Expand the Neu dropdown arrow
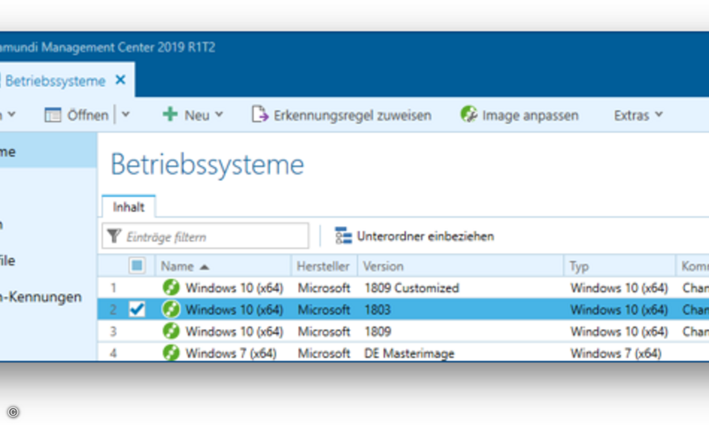The height and width of the screenshot is (425, 709). pos(219,115)
